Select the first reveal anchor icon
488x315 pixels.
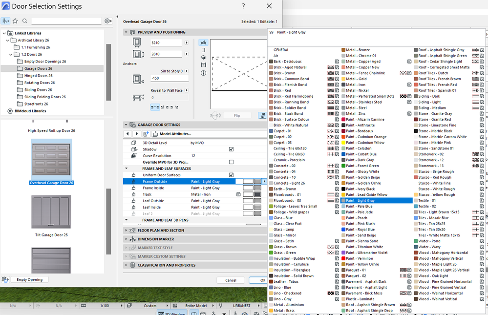pos(155,107)
